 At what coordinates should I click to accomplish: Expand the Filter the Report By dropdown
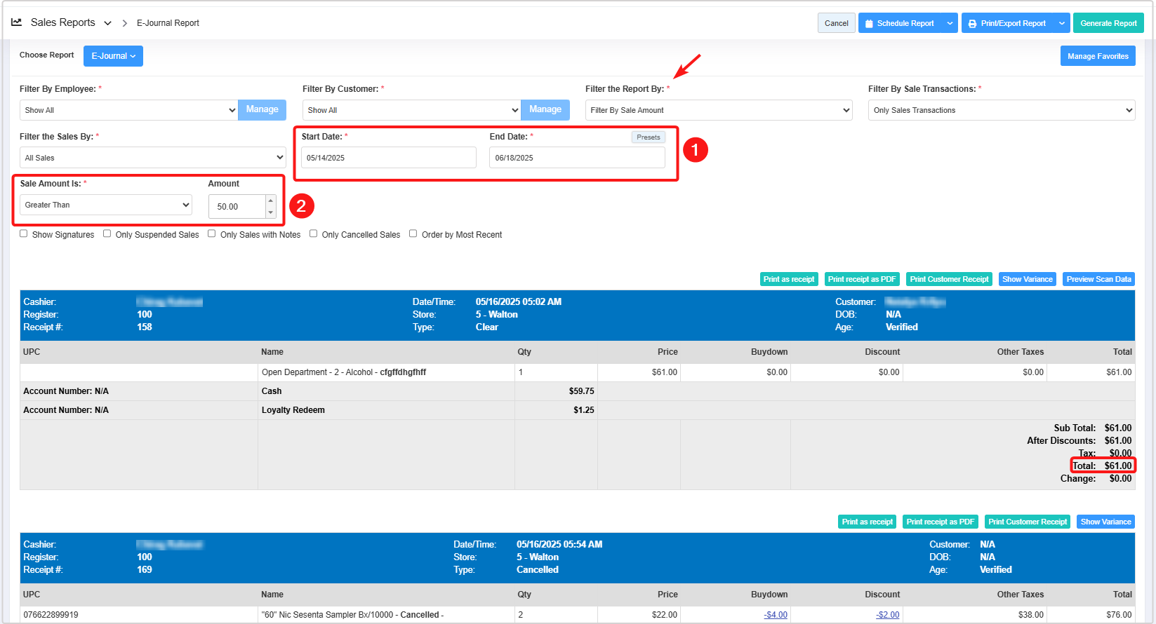click(x=718, y=110)
